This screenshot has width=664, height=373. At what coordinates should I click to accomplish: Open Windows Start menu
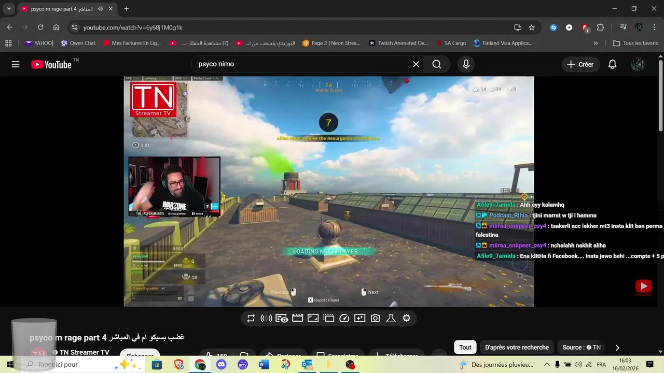(x=10, y=365)
